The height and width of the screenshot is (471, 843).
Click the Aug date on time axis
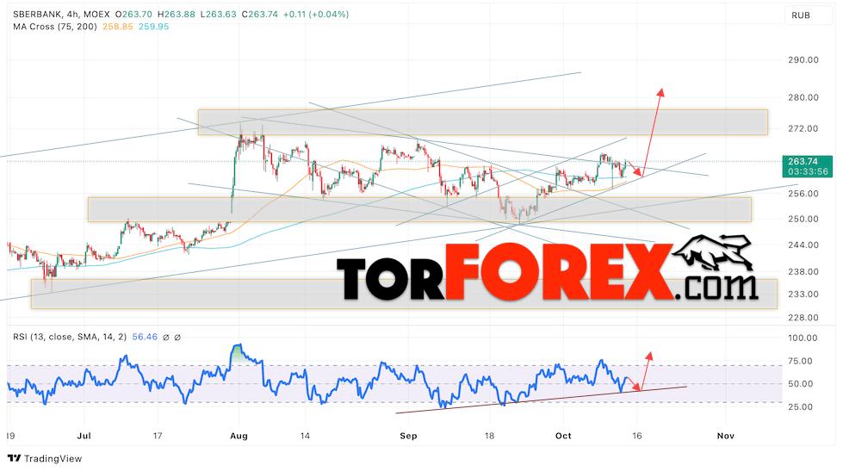(x=239, y=436)
